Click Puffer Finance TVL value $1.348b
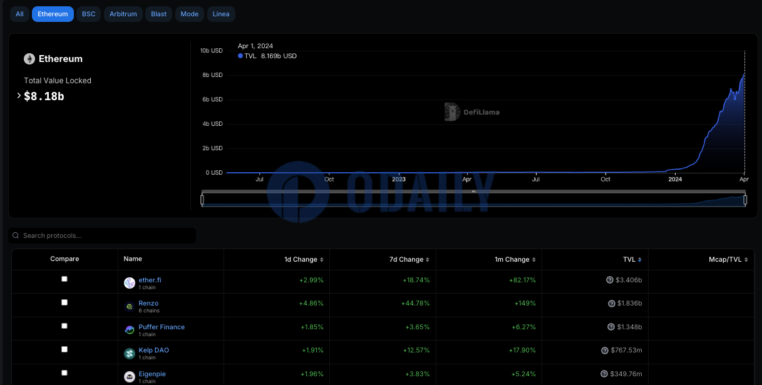This screenshot has height=385, width=762. tap(630, 327)
